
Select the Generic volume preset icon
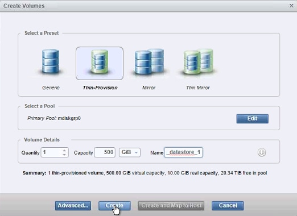pos(50,61)
